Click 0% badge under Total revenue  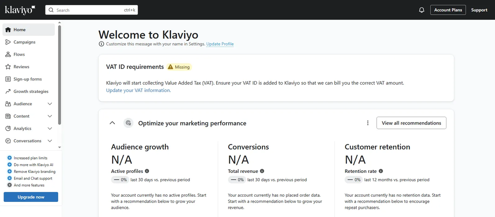click(x=237, y=180)
